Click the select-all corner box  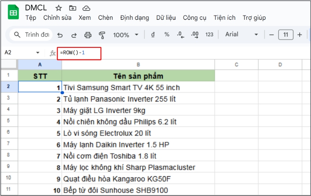(9, 64)
